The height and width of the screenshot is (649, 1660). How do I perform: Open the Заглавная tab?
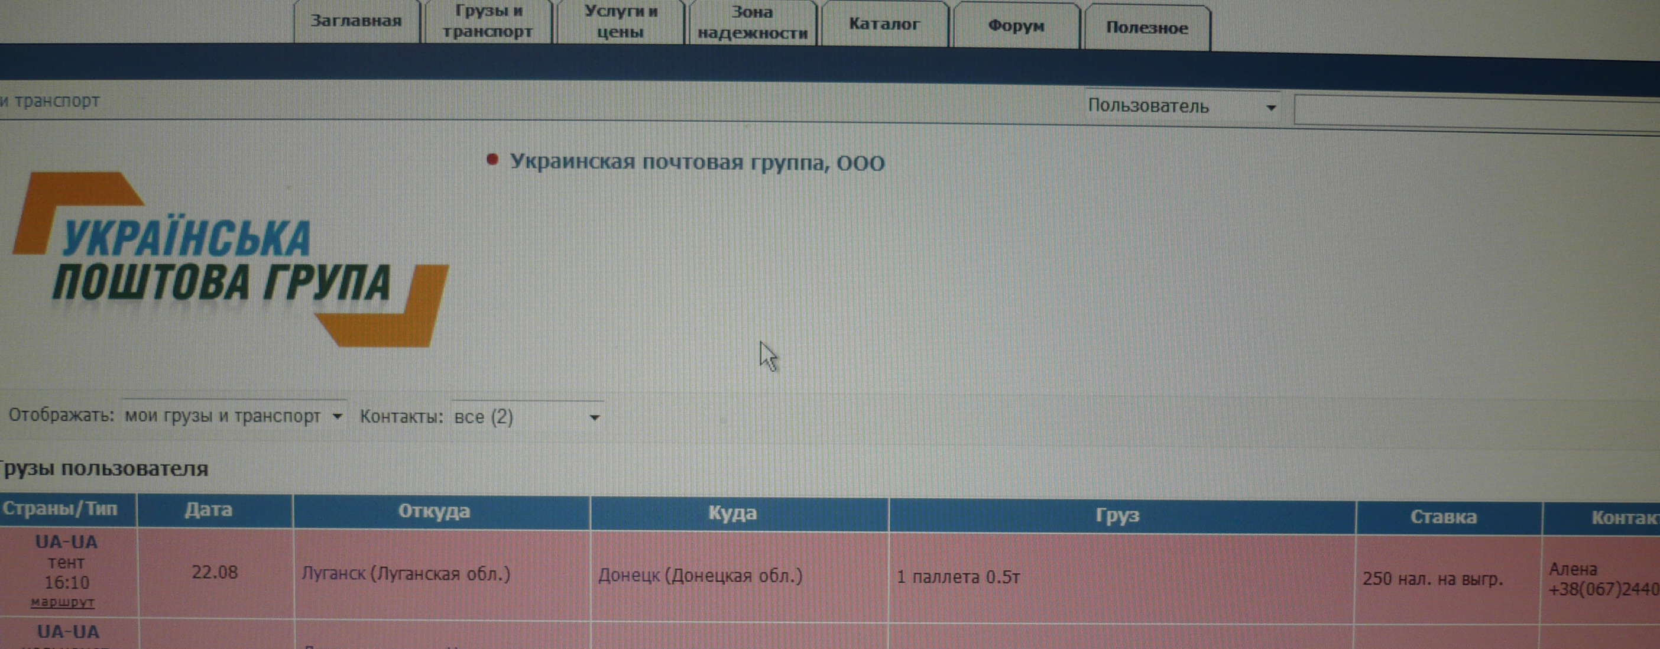(356, 21)
